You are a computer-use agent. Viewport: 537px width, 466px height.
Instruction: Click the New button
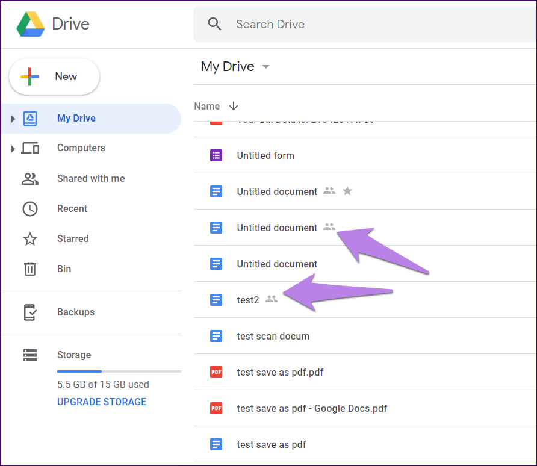point(54,76)
